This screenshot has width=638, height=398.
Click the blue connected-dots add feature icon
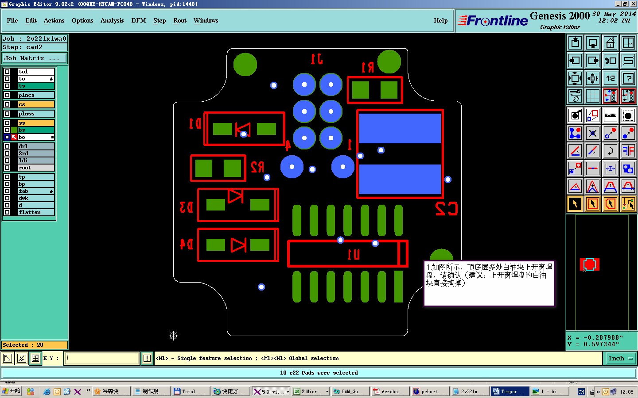tap(575, 133)
